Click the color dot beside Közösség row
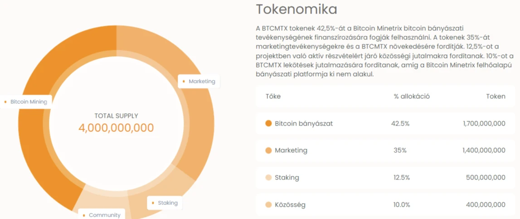520x219 pixels. 269,205
